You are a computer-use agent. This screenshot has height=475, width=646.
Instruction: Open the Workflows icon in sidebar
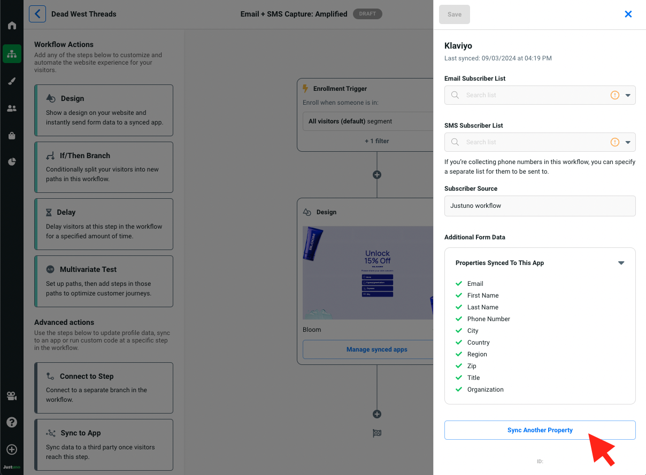pyautogui.click(x=12, y=53)
